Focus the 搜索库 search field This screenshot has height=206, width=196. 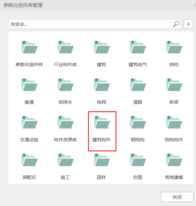tap(95, 24)
